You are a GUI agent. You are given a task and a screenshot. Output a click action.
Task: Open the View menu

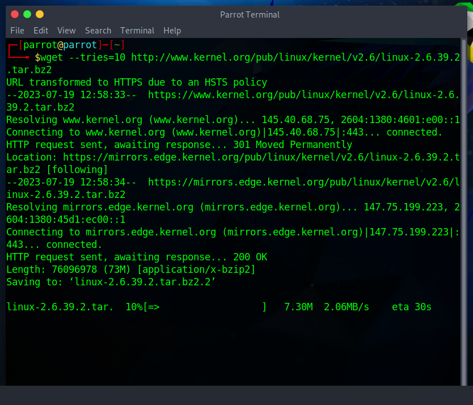66,31
